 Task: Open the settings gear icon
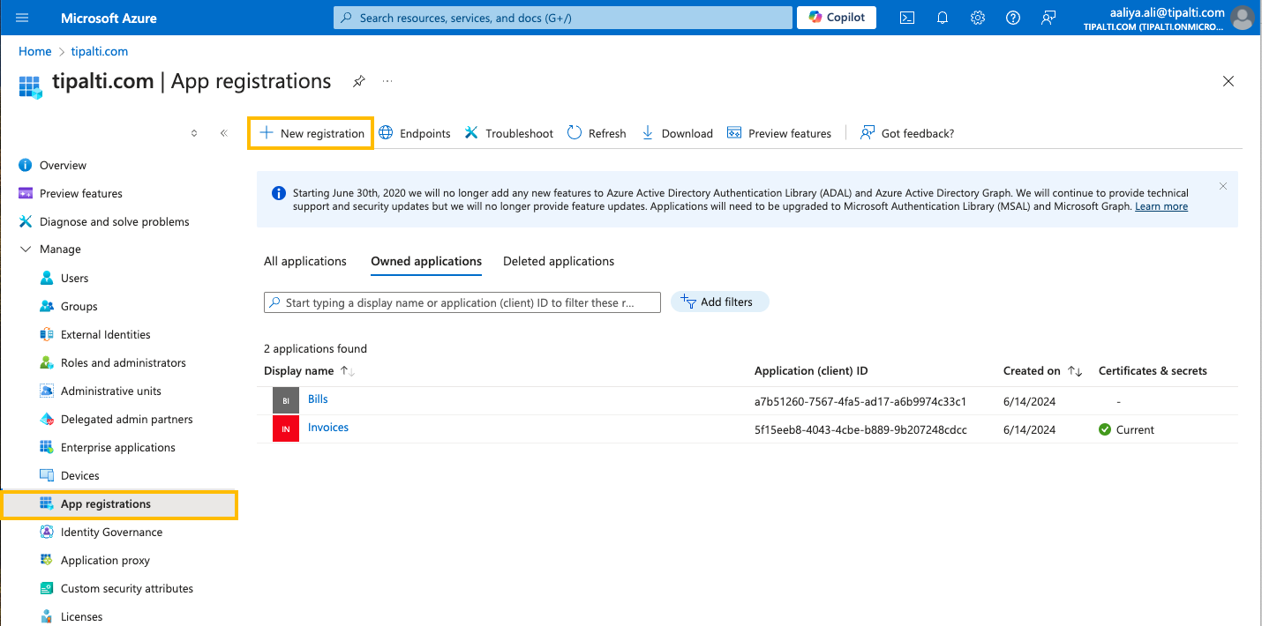point(978,18)
